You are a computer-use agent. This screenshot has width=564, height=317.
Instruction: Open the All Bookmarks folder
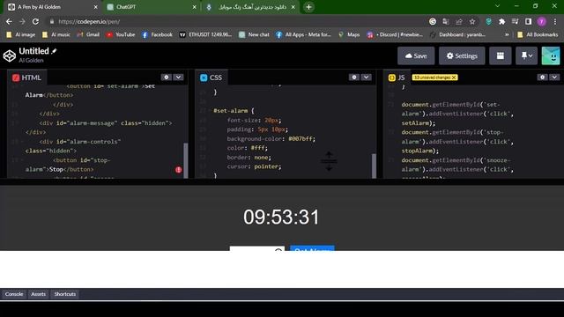(538, 34)
